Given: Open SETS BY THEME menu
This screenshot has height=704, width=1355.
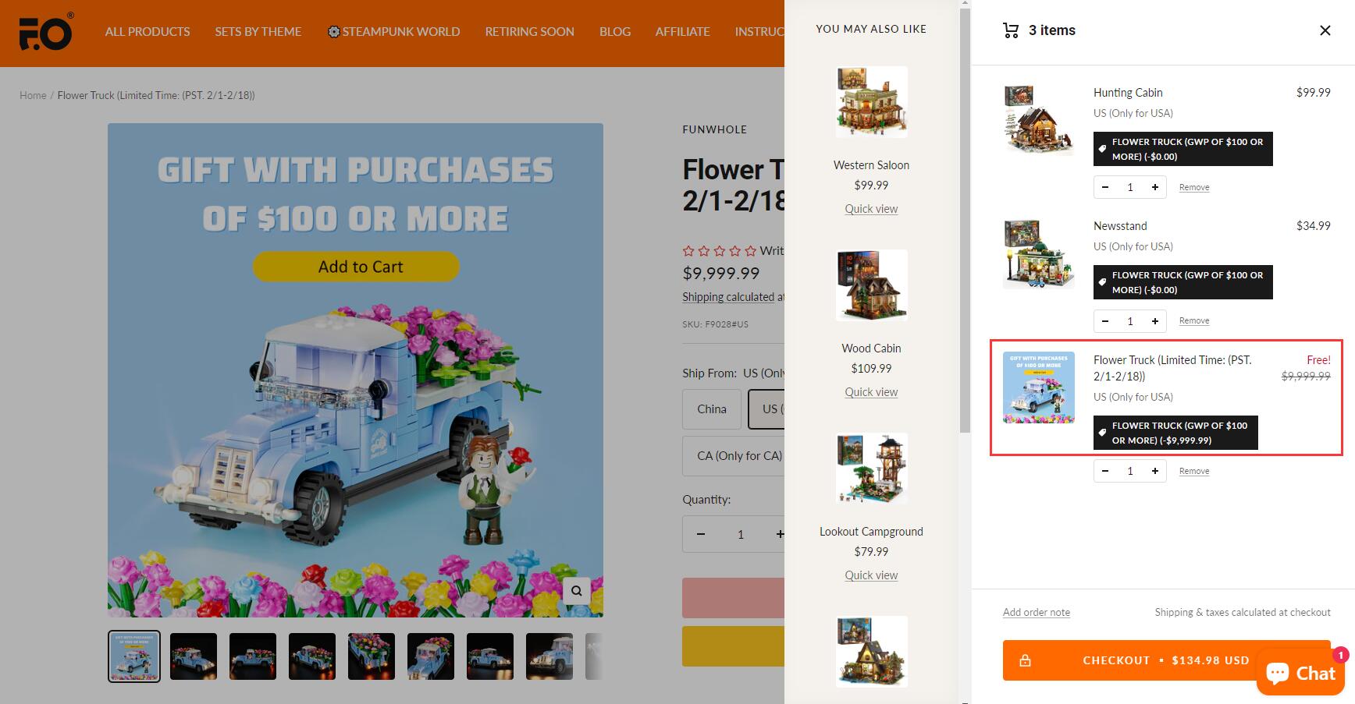Looking at the screenshot, I should (x=258, y=32).
